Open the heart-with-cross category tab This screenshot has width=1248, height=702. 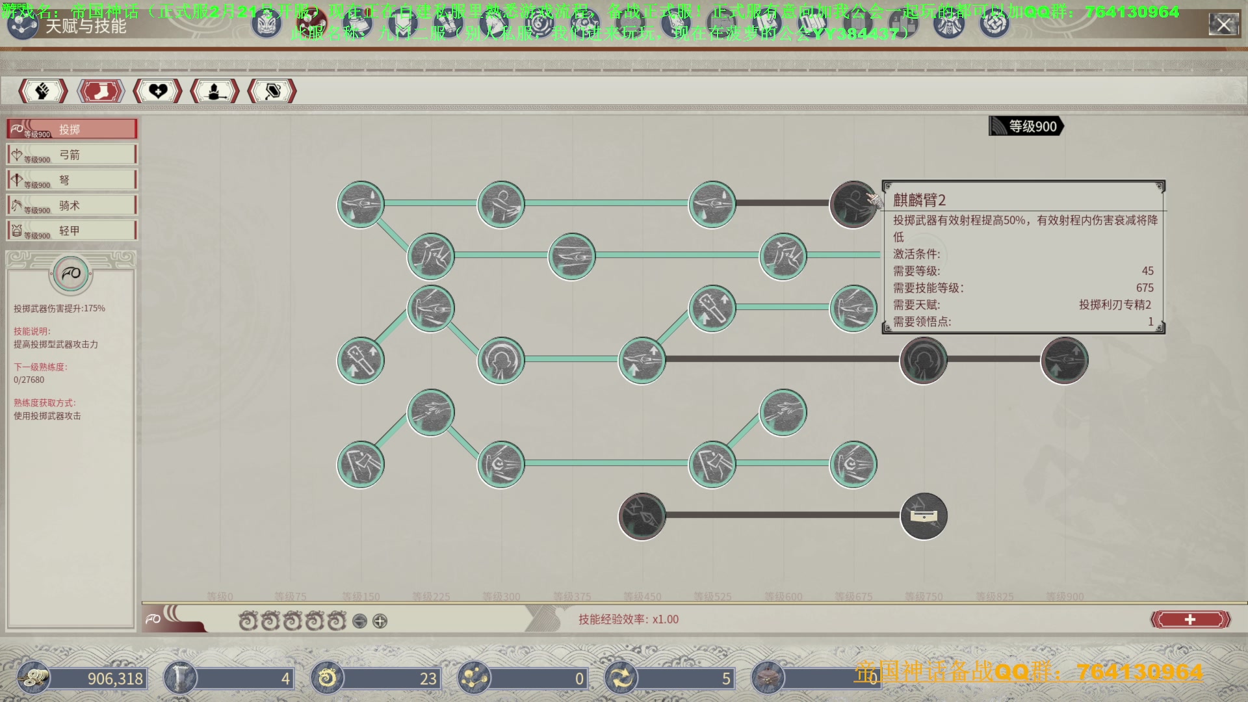click(157, 91)
